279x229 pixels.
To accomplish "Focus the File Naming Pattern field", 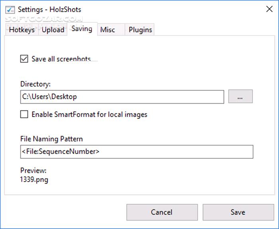I will (x=136, y=152).
